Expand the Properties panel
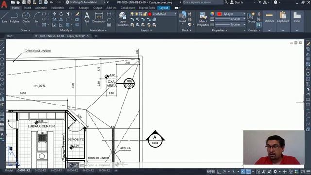Viewport: 311px width, 175px height. [220, 30]
